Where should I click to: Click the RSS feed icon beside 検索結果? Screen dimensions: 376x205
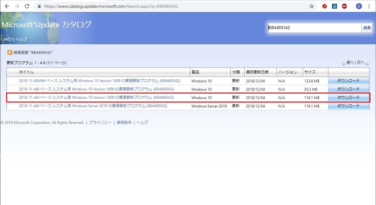(10, 53)
